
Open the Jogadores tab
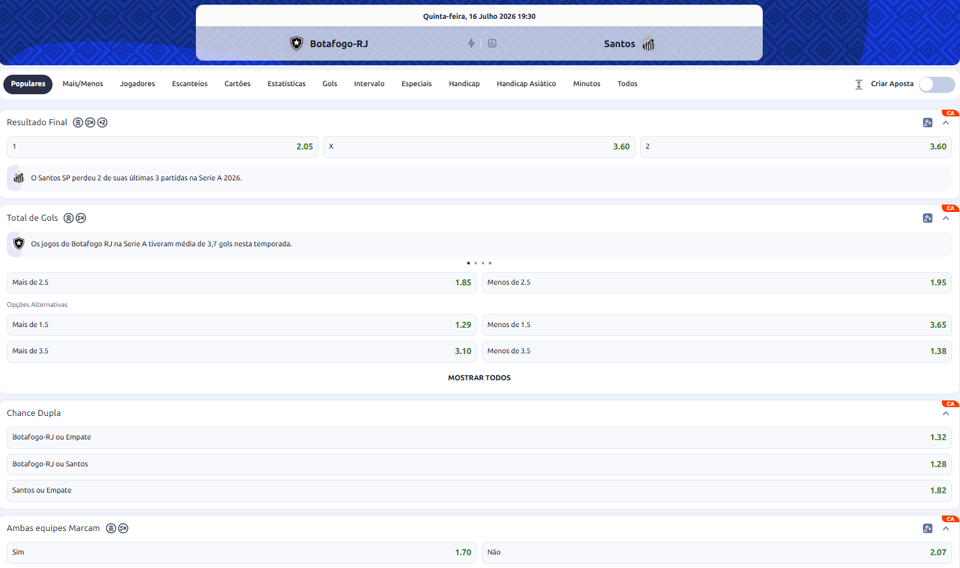pyautogui.click(x=137, y=84)
